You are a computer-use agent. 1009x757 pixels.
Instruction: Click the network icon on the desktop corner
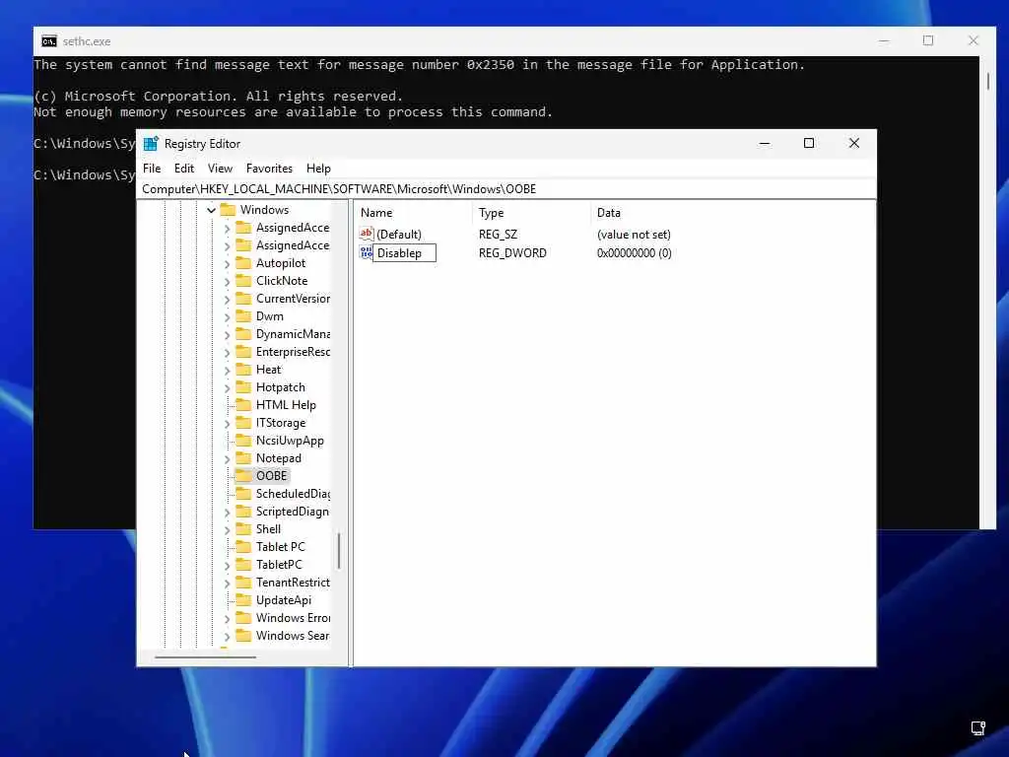pos(978,728)
